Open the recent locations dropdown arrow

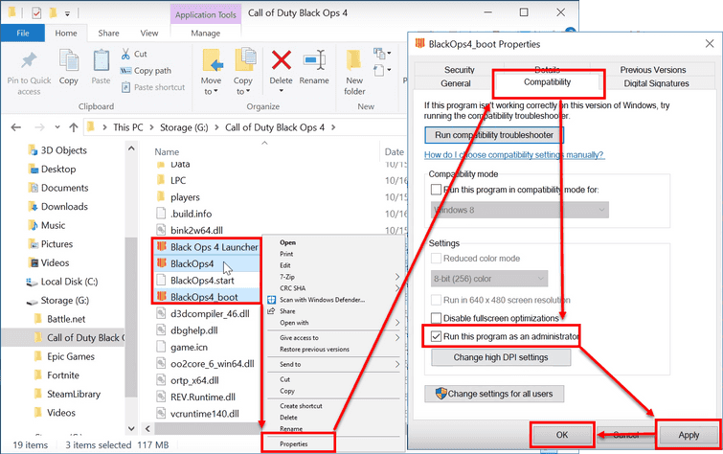point(57,127)
